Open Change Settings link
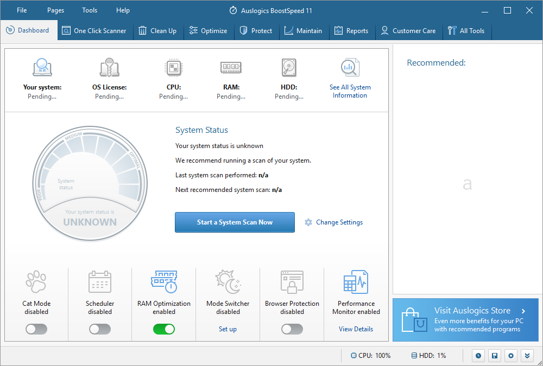The width and height of the screenshot is (543, 366). 339,222
